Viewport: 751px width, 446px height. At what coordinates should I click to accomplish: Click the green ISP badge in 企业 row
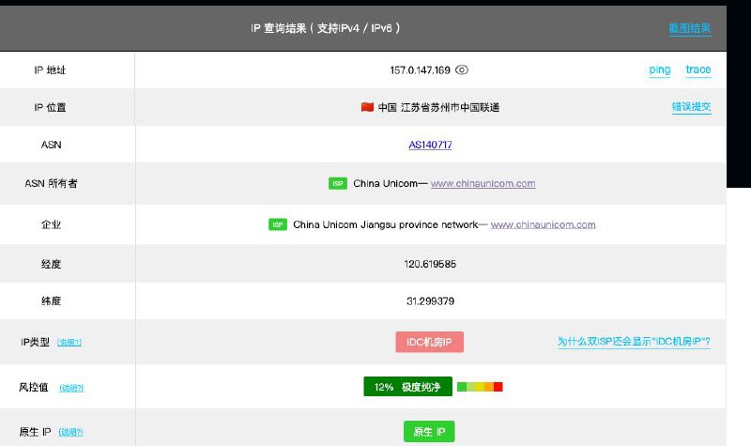pyautogui.click(x=278, y=224)
